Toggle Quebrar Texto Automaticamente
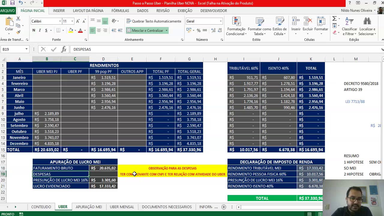384x216 pixels. [x=154, y=21]
